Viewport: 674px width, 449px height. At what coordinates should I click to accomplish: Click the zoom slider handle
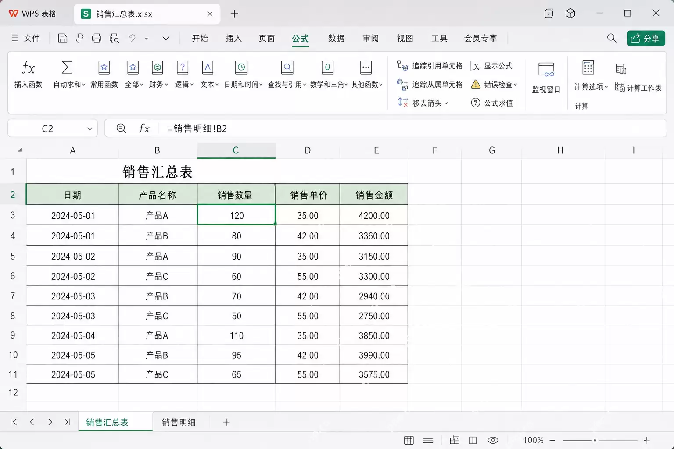pyautogui.click(x=595, y=440)
